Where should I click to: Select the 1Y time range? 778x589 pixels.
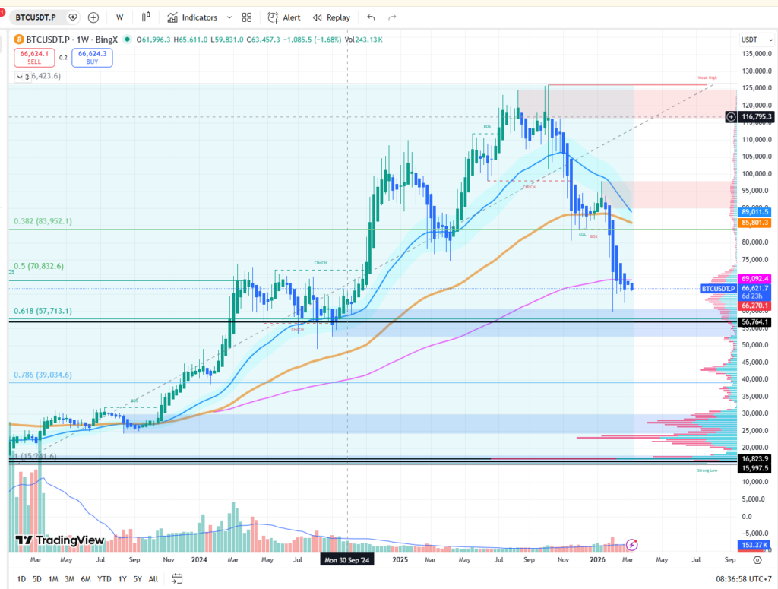pos(122,578)
